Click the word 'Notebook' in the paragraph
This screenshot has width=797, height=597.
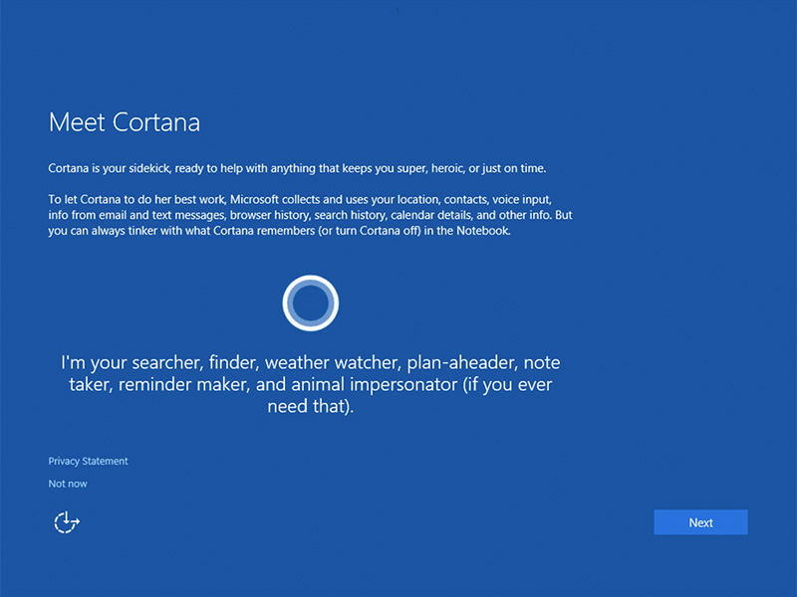[485, 231]
